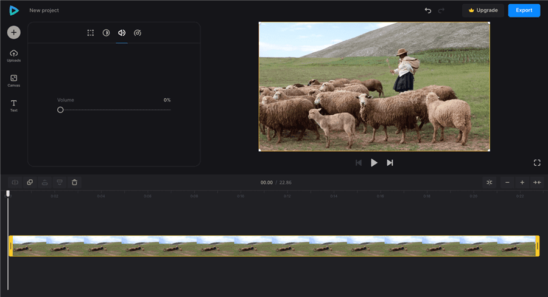Undo the last action

tap(428, 10)
